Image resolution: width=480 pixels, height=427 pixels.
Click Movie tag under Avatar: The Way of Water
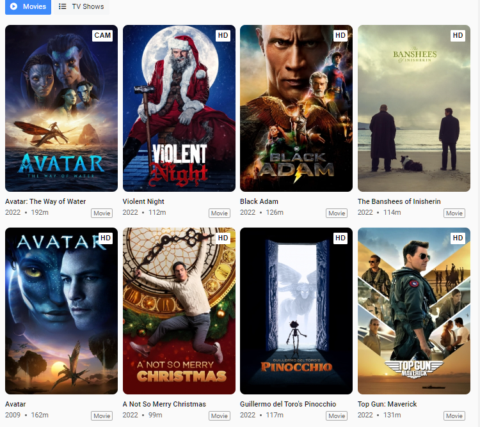pyautogui.click(x=102, y=213)
